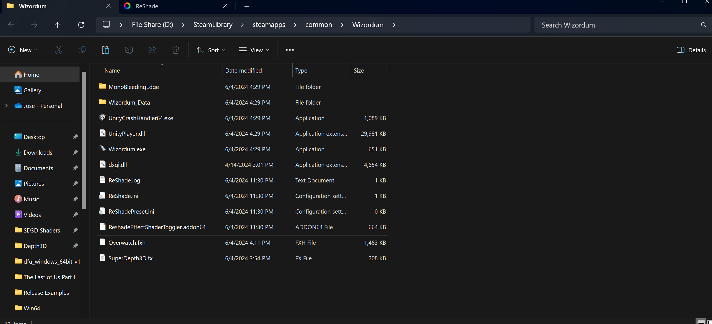The width and height of the screenshot is (712, 324).
Task: Click the Wizordum.exe application icon
Action: click(x=102, y=149)
